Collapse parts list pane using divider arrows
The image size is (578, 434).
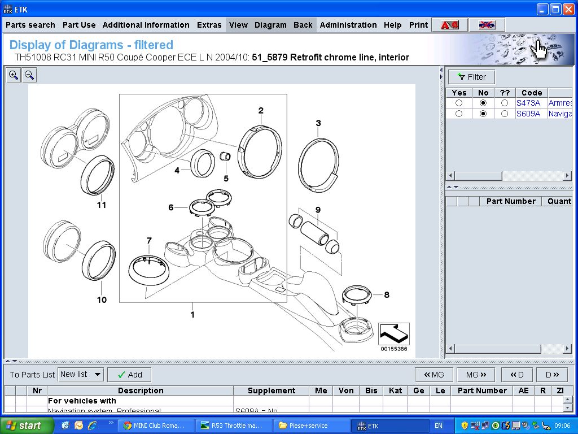click(x=14, y=361)
